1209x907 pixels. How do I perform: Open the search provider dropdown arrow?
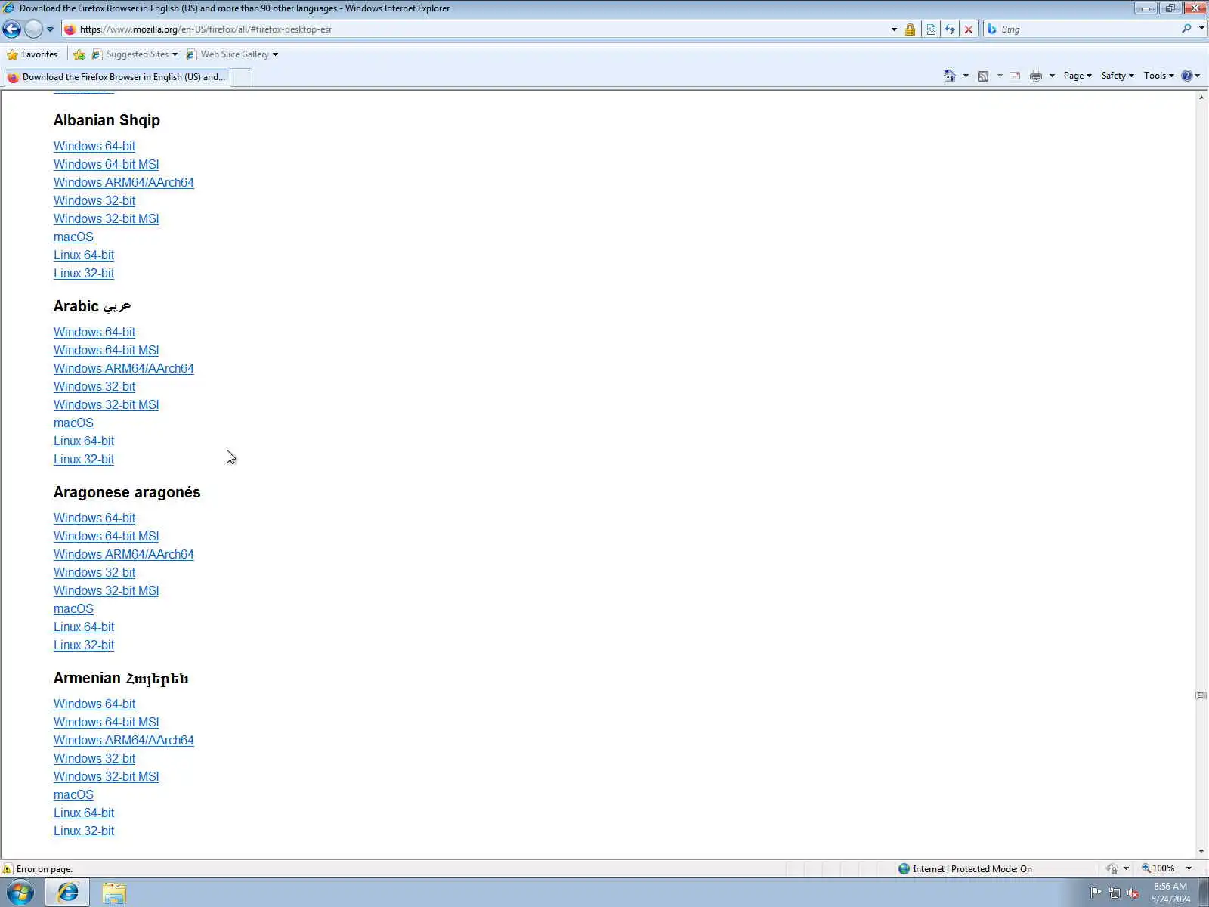1201,29
